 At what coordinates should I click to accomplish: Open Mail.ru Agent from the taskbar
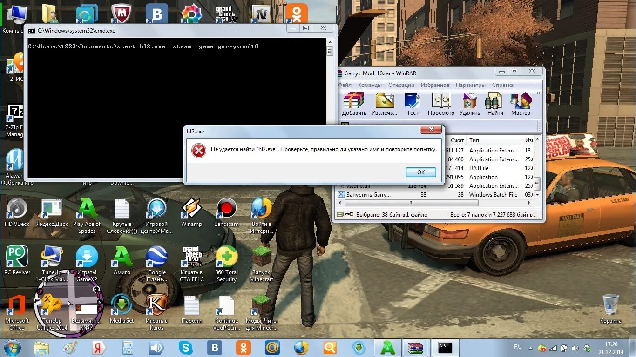[272, 348]
